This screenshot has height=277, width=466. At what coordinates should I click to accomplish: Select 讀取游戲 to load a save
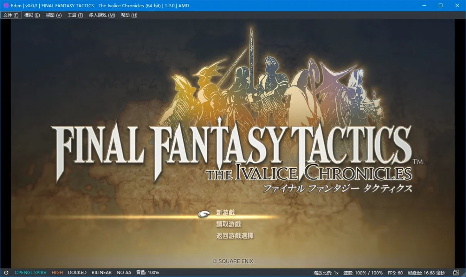(x=228, y=224)
